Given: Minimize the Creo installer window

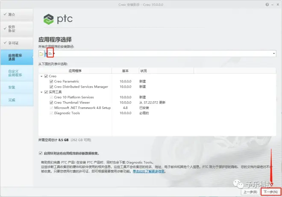Looking at the screenshot, I should (x=273, y=5).
